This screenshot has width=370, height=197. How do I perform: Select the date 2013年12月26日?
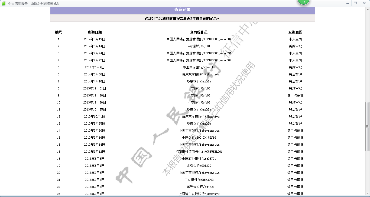pos(95,102)
